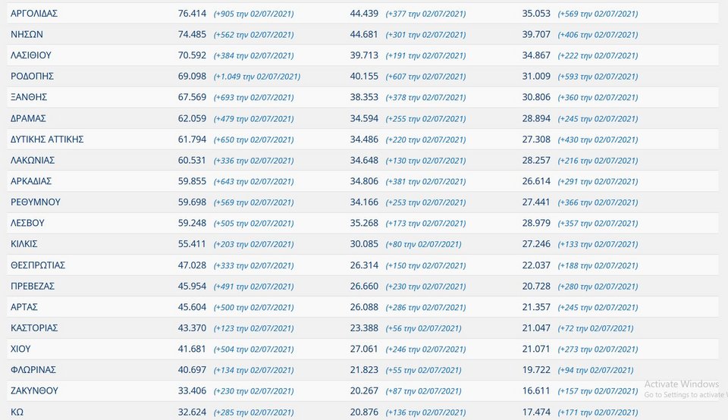Click the 32.624 total in ΚΩ row
This screenshot has width=728, height=420.
[192, 412]
